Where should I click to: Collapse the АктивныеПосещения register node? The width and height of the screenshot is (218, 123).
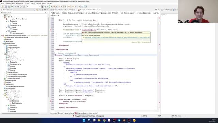[5, 97]
